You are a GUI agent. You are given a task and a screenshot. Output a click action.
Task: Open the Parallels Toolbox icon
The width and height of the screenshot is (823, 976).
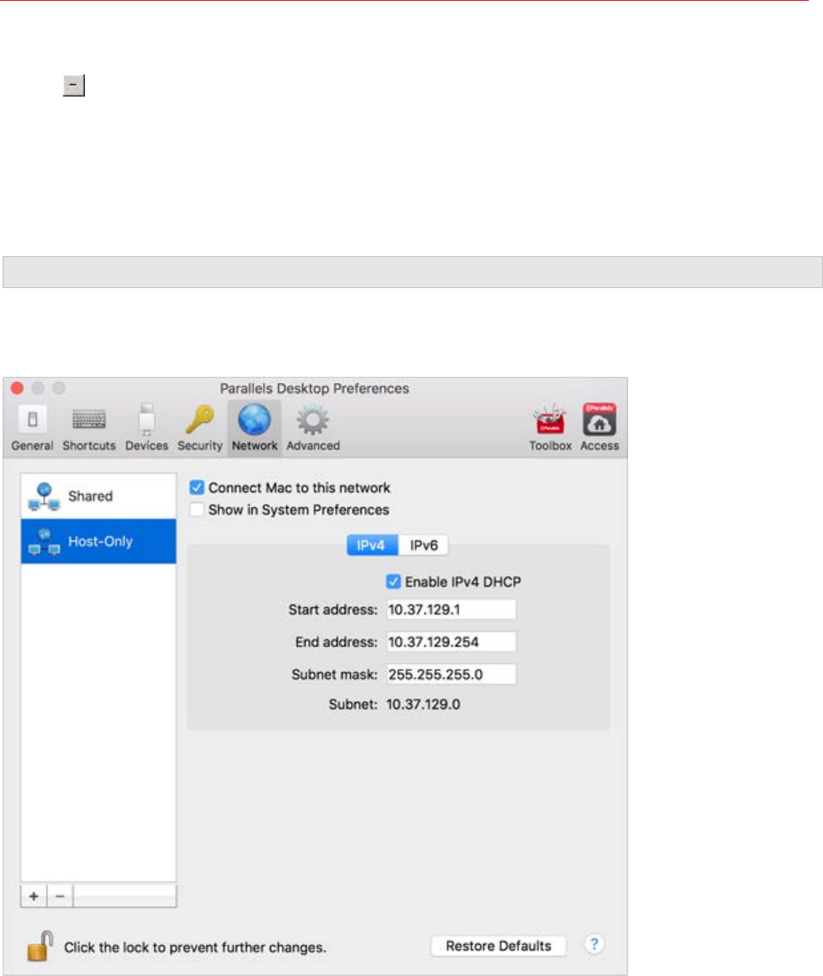pos(550,428)
